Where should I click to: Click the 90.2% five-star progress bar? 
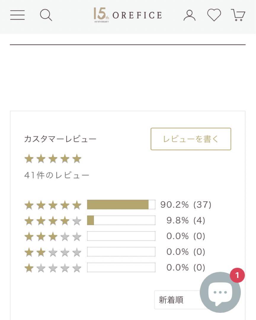121,204
